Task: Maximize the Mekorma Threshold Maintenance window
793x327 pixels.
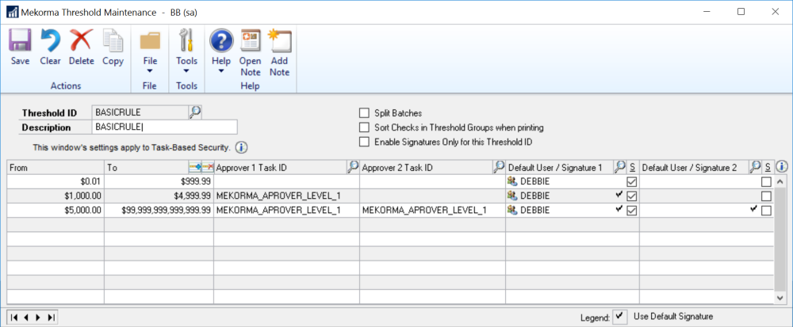Action: [x=741, y=12]
